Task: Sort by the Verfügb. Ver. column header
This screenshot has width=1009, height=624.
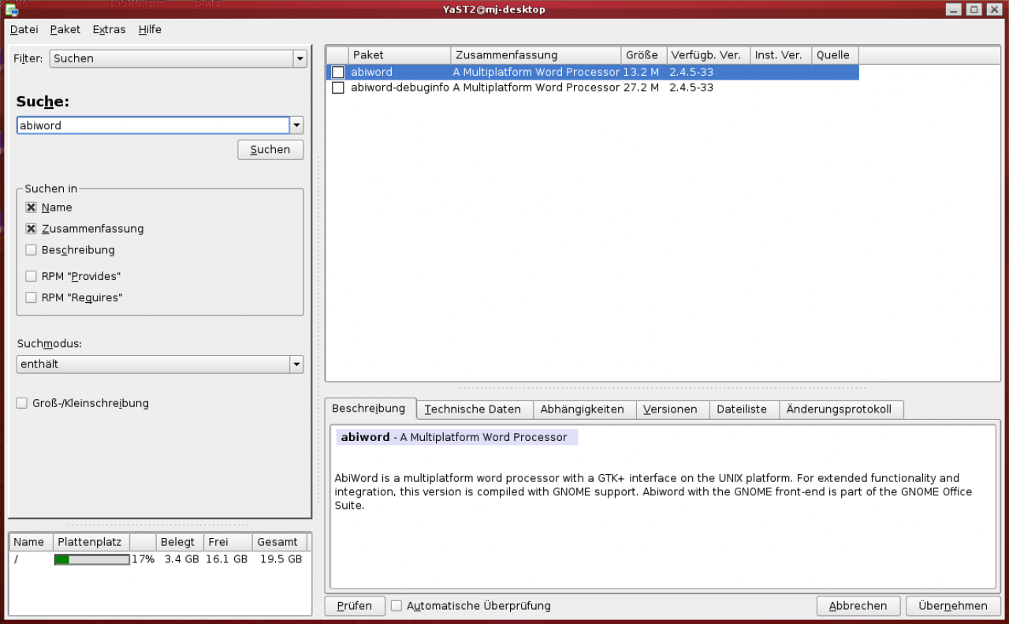Action: (709, 55)
